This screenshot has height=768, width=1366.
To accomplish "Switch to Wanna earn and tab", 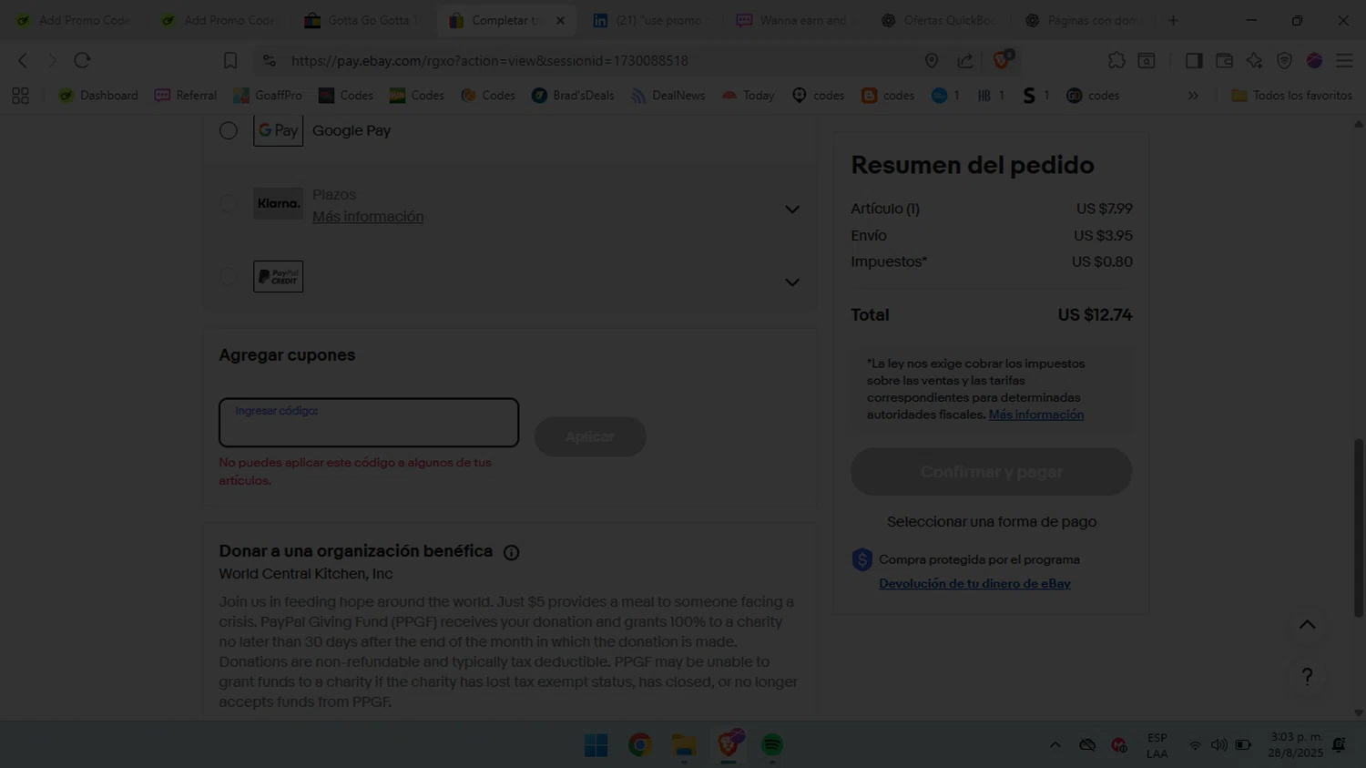I will point(794,20).
